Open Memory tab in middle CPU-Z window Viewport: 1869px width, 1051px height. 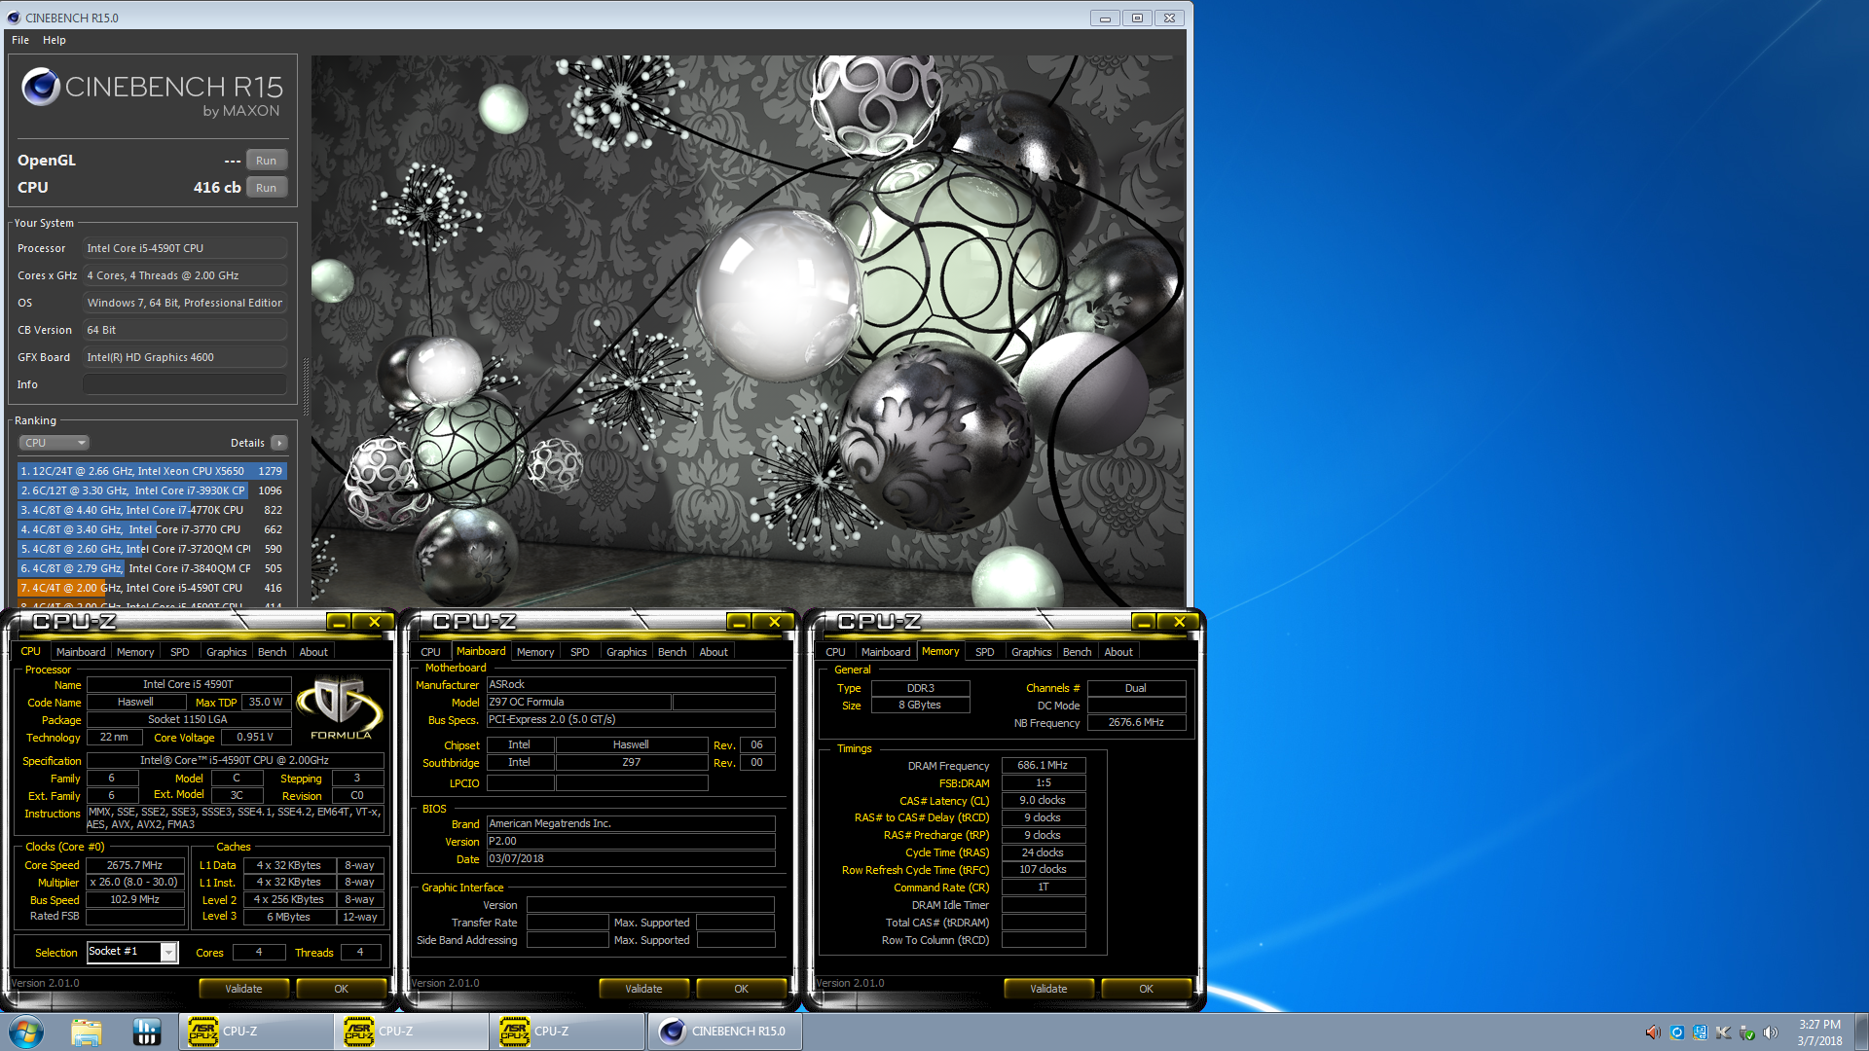click(x=535, y=652)
